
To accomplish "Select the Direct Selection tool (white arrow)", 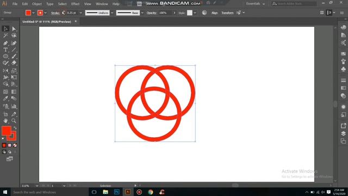I will (x=14, y=29).
